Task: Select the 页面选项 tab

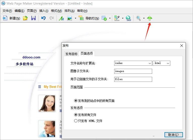Action: (87, 53)
